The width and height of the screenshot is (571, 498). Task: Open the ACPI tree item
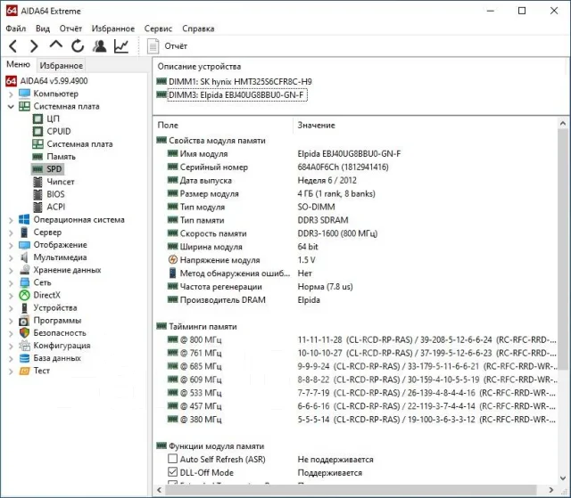pos(55,207)
